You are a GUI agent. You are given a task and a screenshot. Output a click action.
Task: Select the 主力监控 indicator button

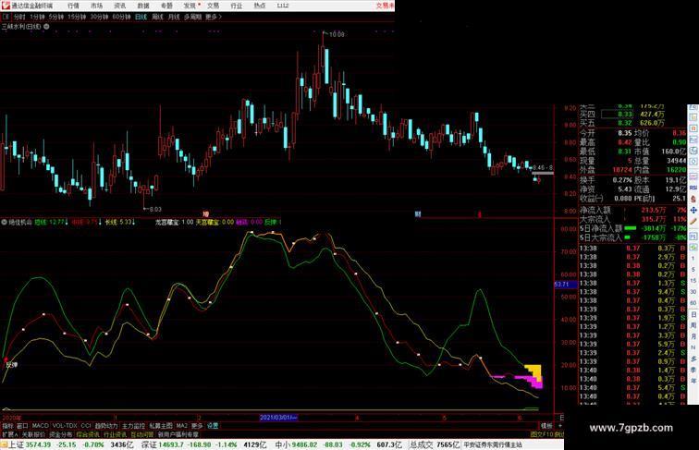pos(134,426)
